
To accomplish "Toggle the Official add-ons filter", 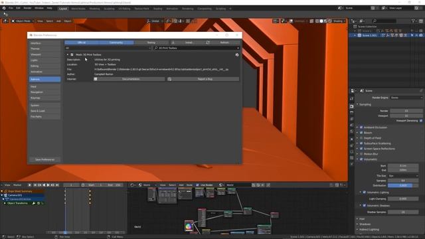I will pos(82,42).
